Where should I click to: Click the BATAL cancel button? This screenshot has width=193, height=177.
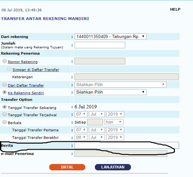(67, 167)
